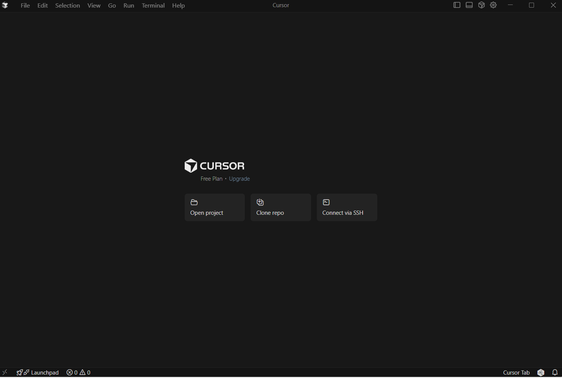The height and width of the screenshot is (378, 562).
Task: Click the Upgrade link
Action: click(x=239, y=179)
